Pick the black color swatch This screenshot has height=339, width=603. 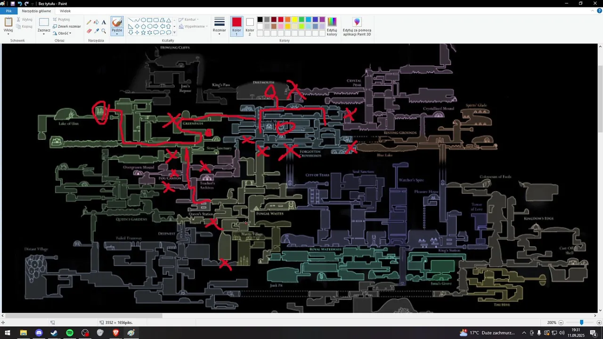tap(260, 19)
